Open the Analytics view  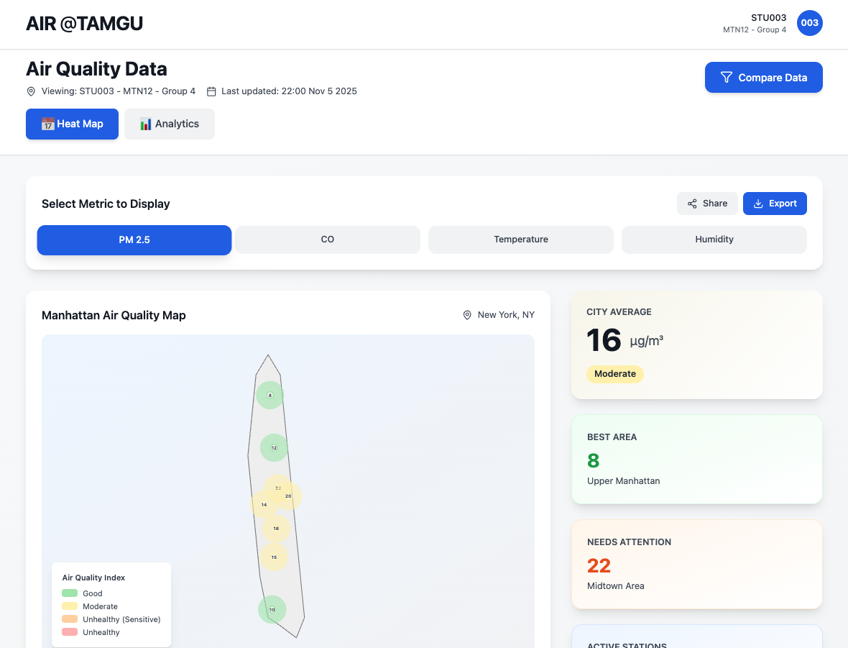pos(169,124)
